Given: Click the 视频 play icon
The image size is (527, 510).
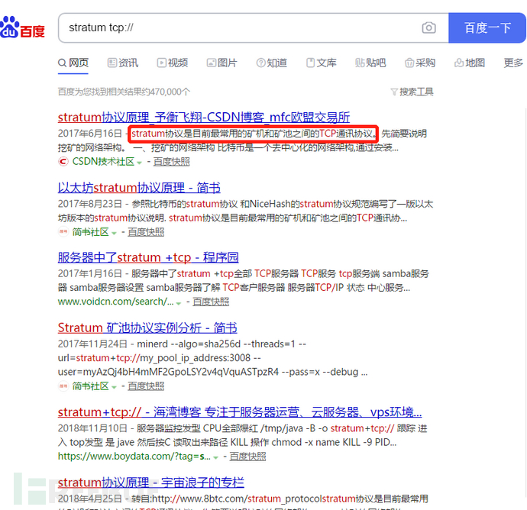Looking at the screenshot, I should click(162, 63).
